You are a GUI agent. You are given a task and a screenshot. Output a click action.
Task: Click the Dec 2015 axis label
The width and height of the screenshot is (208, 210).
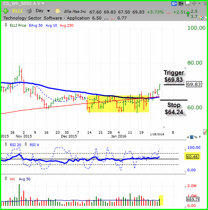69,136
